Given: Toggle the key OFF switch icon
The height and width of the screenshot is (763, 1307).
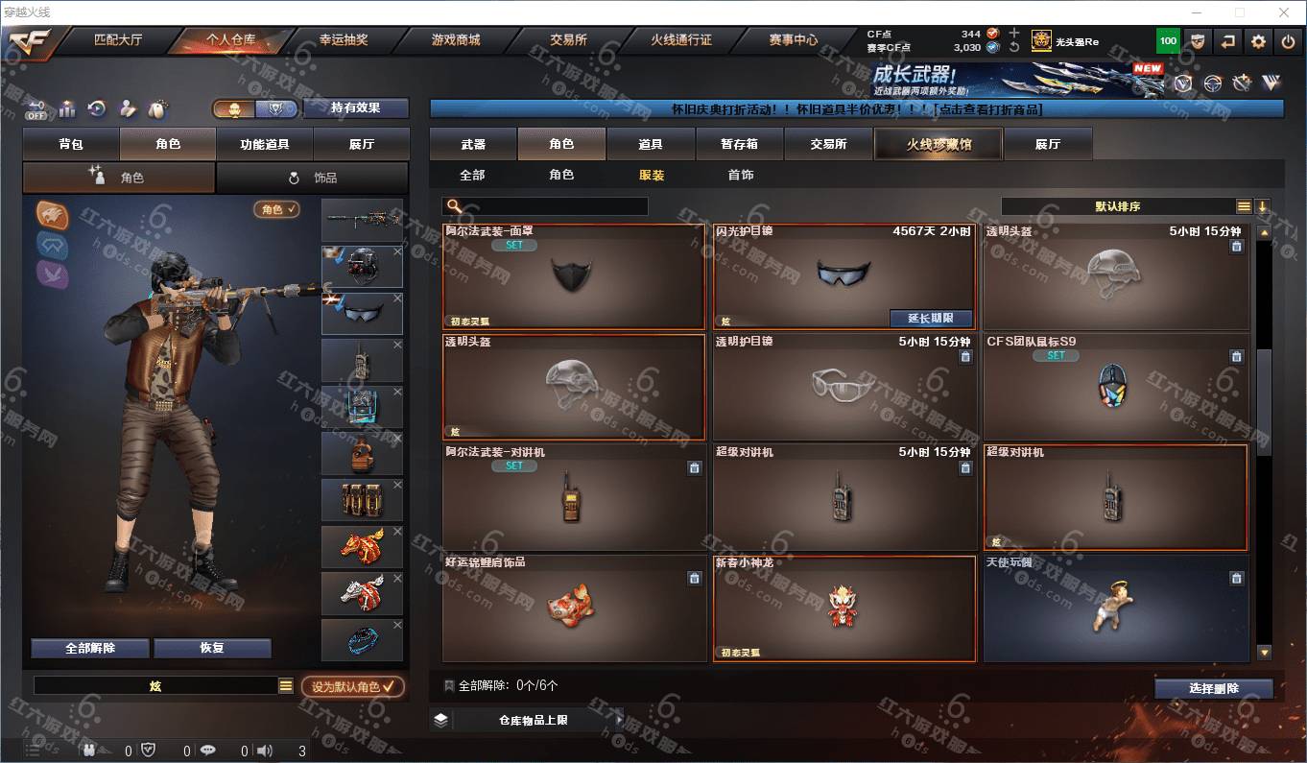Looking at the screenshot, I should point(36,109).
